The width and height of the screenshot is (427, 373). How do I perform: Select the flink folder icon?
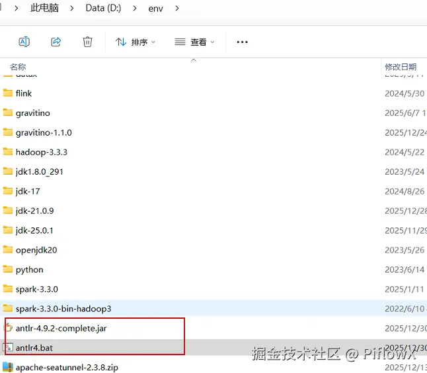coord(8,93)
